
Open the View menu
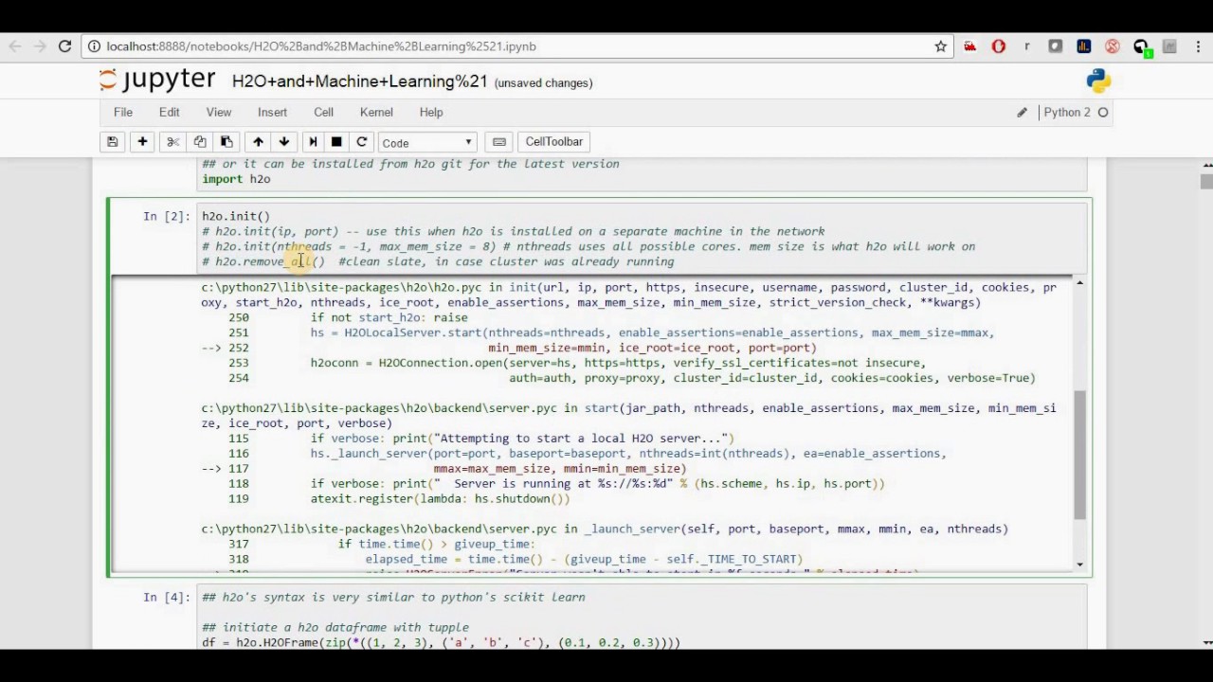pos(219,112)
